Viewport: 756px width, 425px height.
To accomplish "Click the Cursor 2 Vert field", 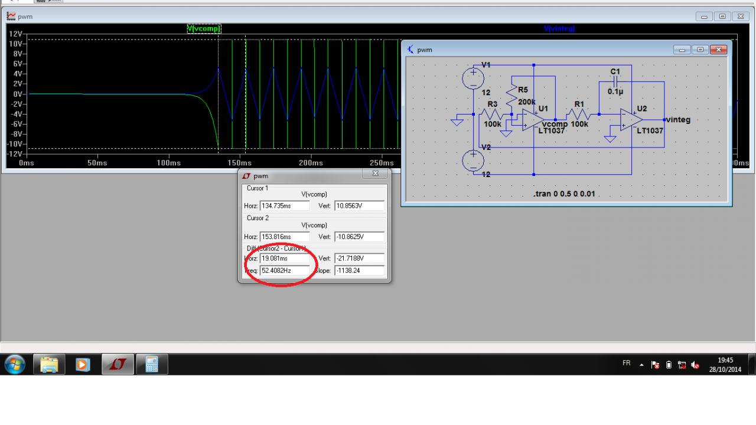I will (x=359, y=237).
